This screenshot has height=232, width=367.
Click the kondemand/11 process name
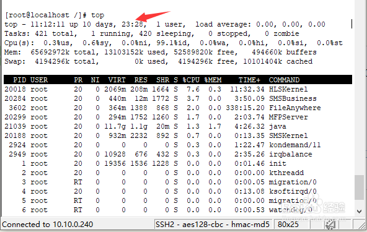[x=294, y=145]
